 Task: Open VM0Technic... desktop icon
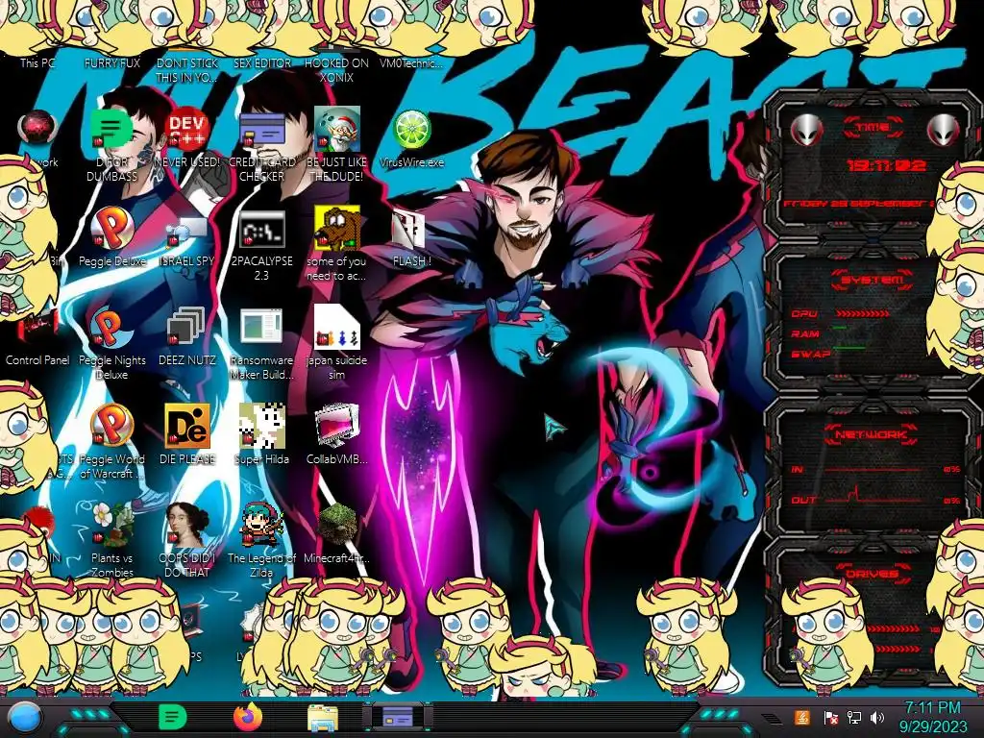click(x=411, y=62)
